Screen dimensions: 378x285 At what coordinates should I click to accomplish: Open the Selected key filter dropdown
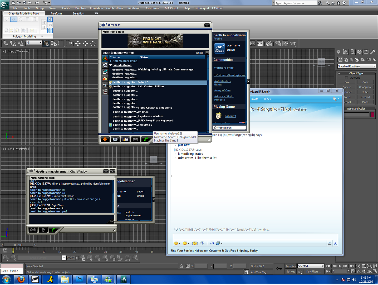(x=311, y=266)
